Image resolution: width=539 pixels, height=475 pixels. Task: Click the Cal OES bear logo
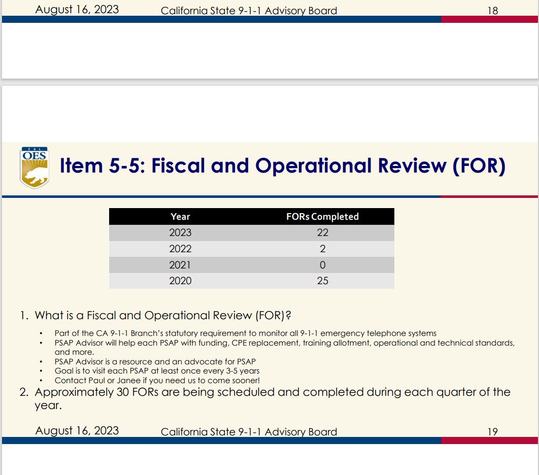tap(35, 167)
